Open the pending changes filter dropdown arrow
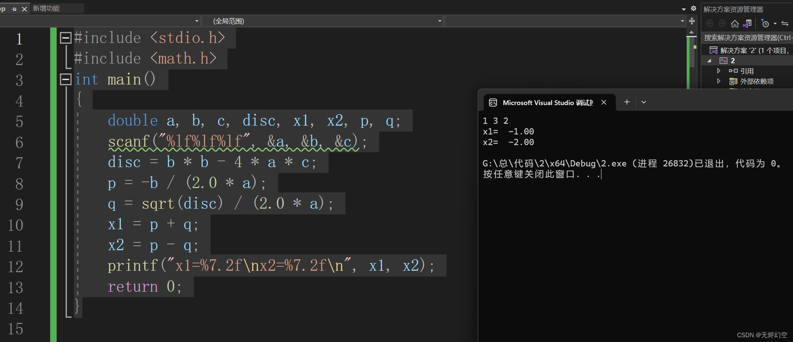Image resolution: width=793 pixels, height=342 pixels. (x=775, y=24)
